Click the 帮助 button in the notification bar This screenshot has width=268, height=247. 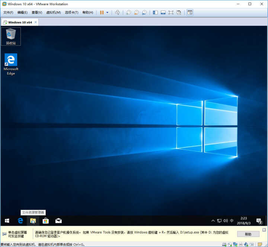pos(248,234)
